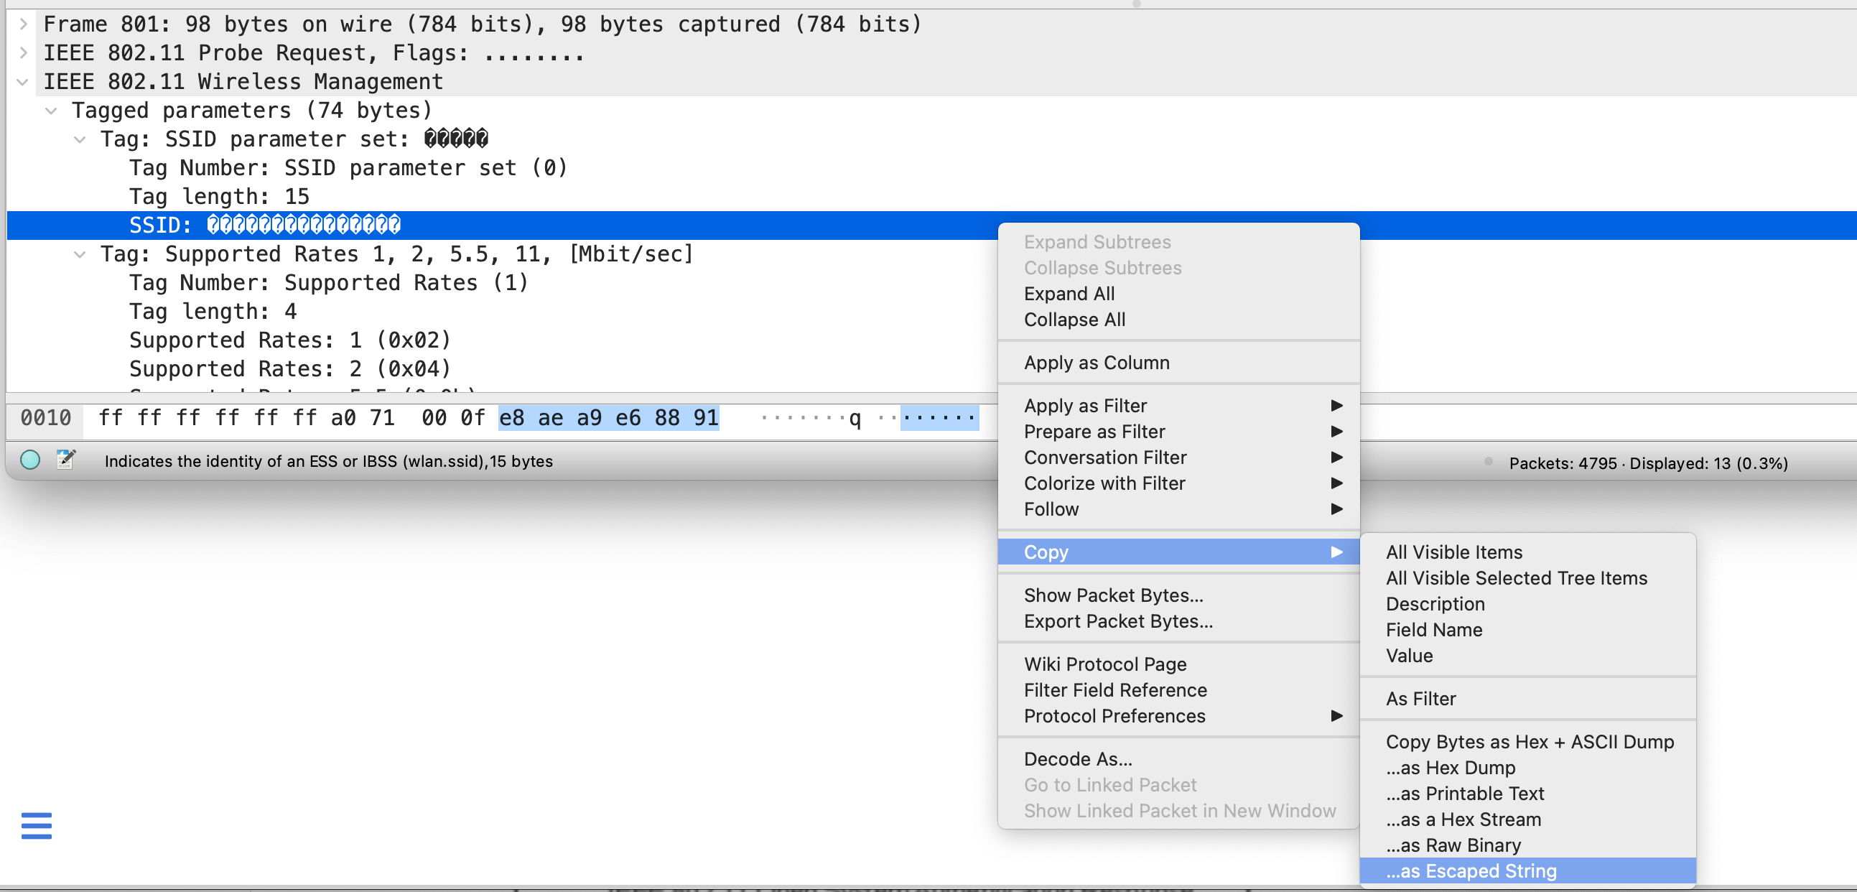Expand the Frame 801 tree row
This screenshot has height=892, width=1857.
pyautogui.click(x=23, y=24)
